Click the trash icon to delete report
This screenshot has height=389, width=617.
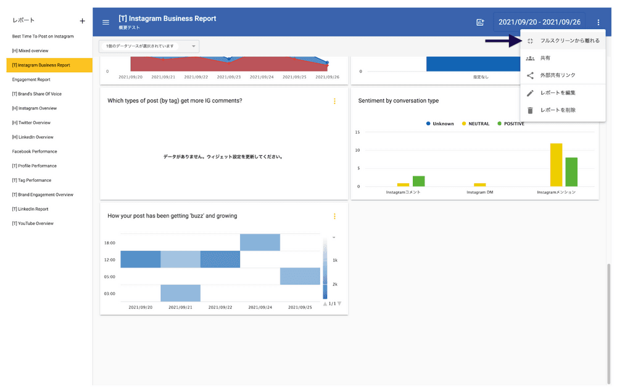(530, 110)
